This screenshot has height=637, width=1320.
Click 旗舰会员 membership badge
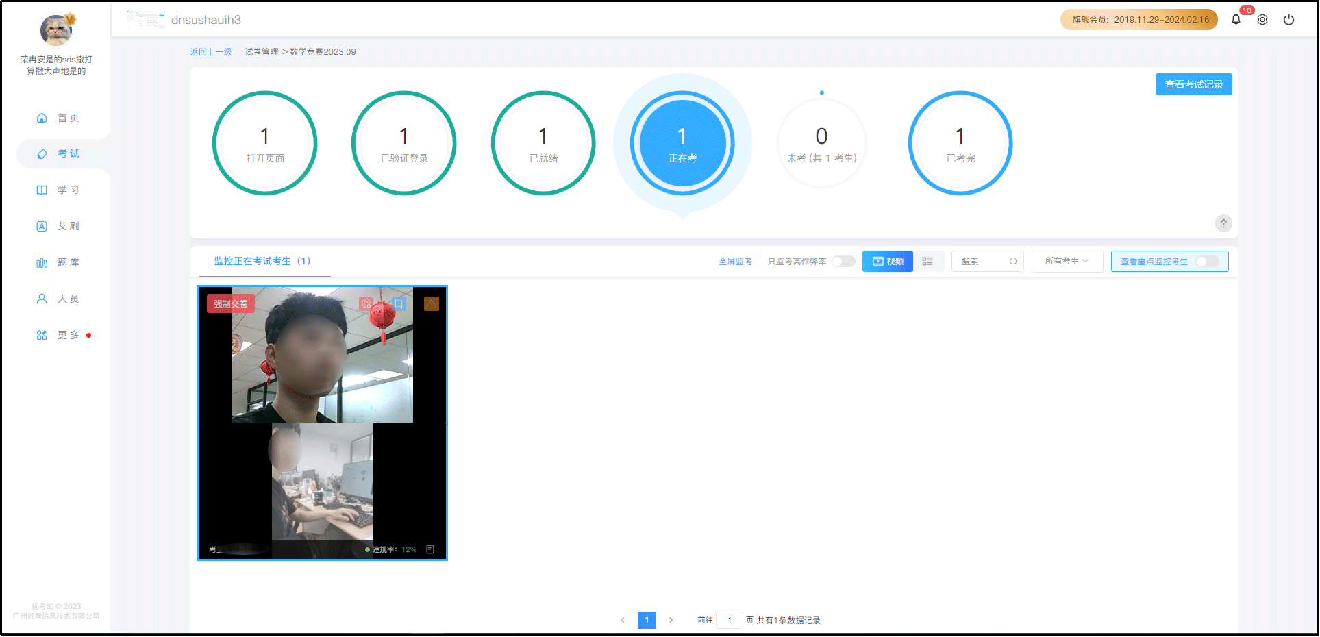(1139, 20)
